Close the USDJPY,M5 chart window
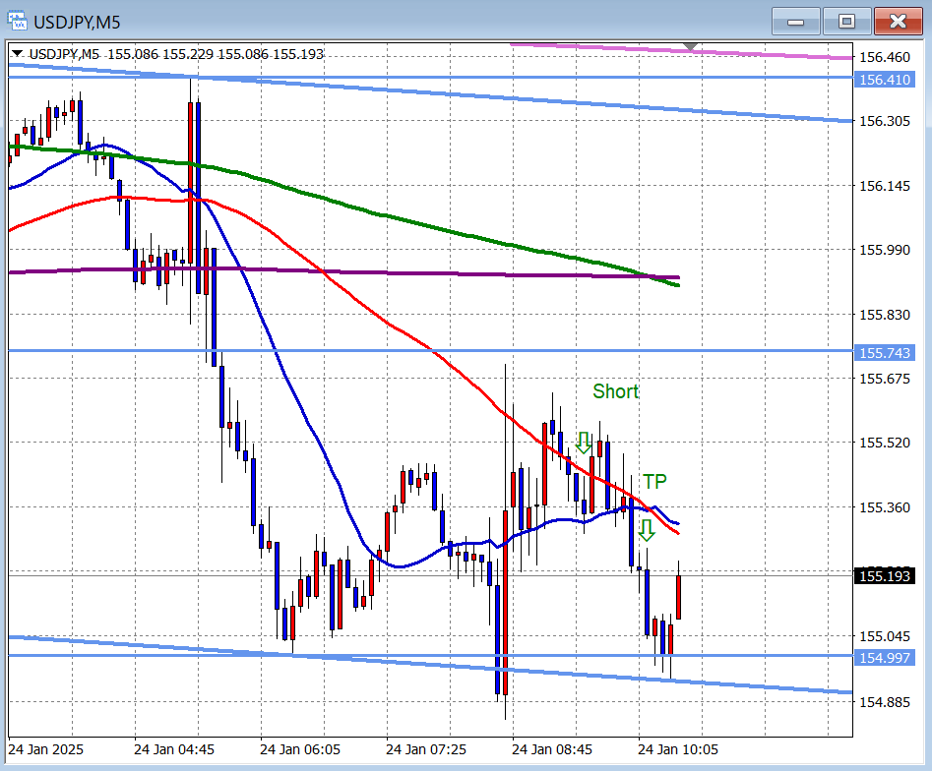Screen dimensions: 932x771 898,21
